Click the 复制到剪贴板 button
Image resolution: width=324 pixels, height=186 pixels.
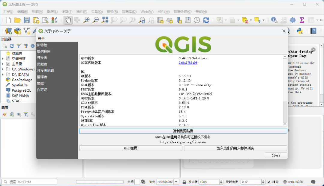[183, 131]
